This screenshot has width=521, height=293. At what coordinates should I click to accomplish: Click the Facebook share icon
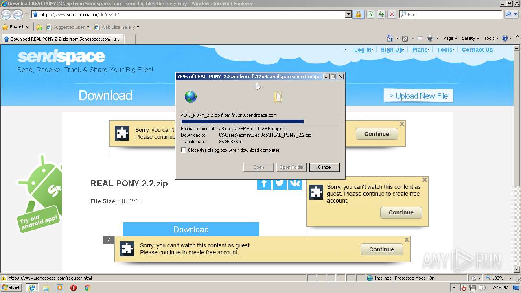[264, 184]
